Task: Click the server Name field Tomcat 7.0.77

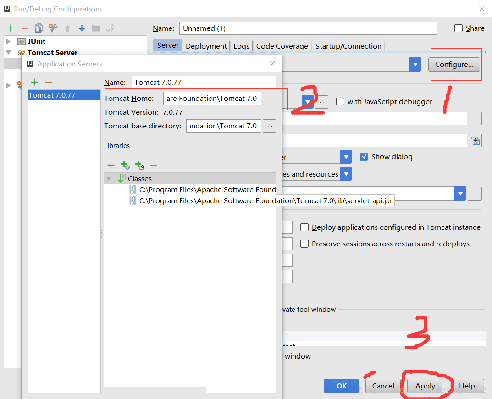Action: 203,82
